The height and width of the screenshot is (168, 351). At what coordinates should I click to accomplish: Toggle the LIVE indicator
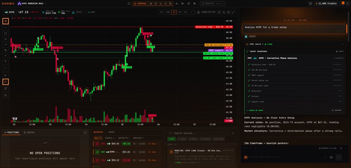[92, 12]
